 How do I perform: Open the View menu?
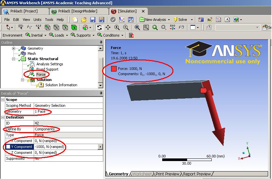26,20
